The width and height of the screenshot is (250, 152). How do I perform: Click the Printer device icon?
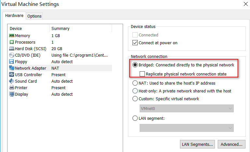pyautogui.click(x=12, y=88)
